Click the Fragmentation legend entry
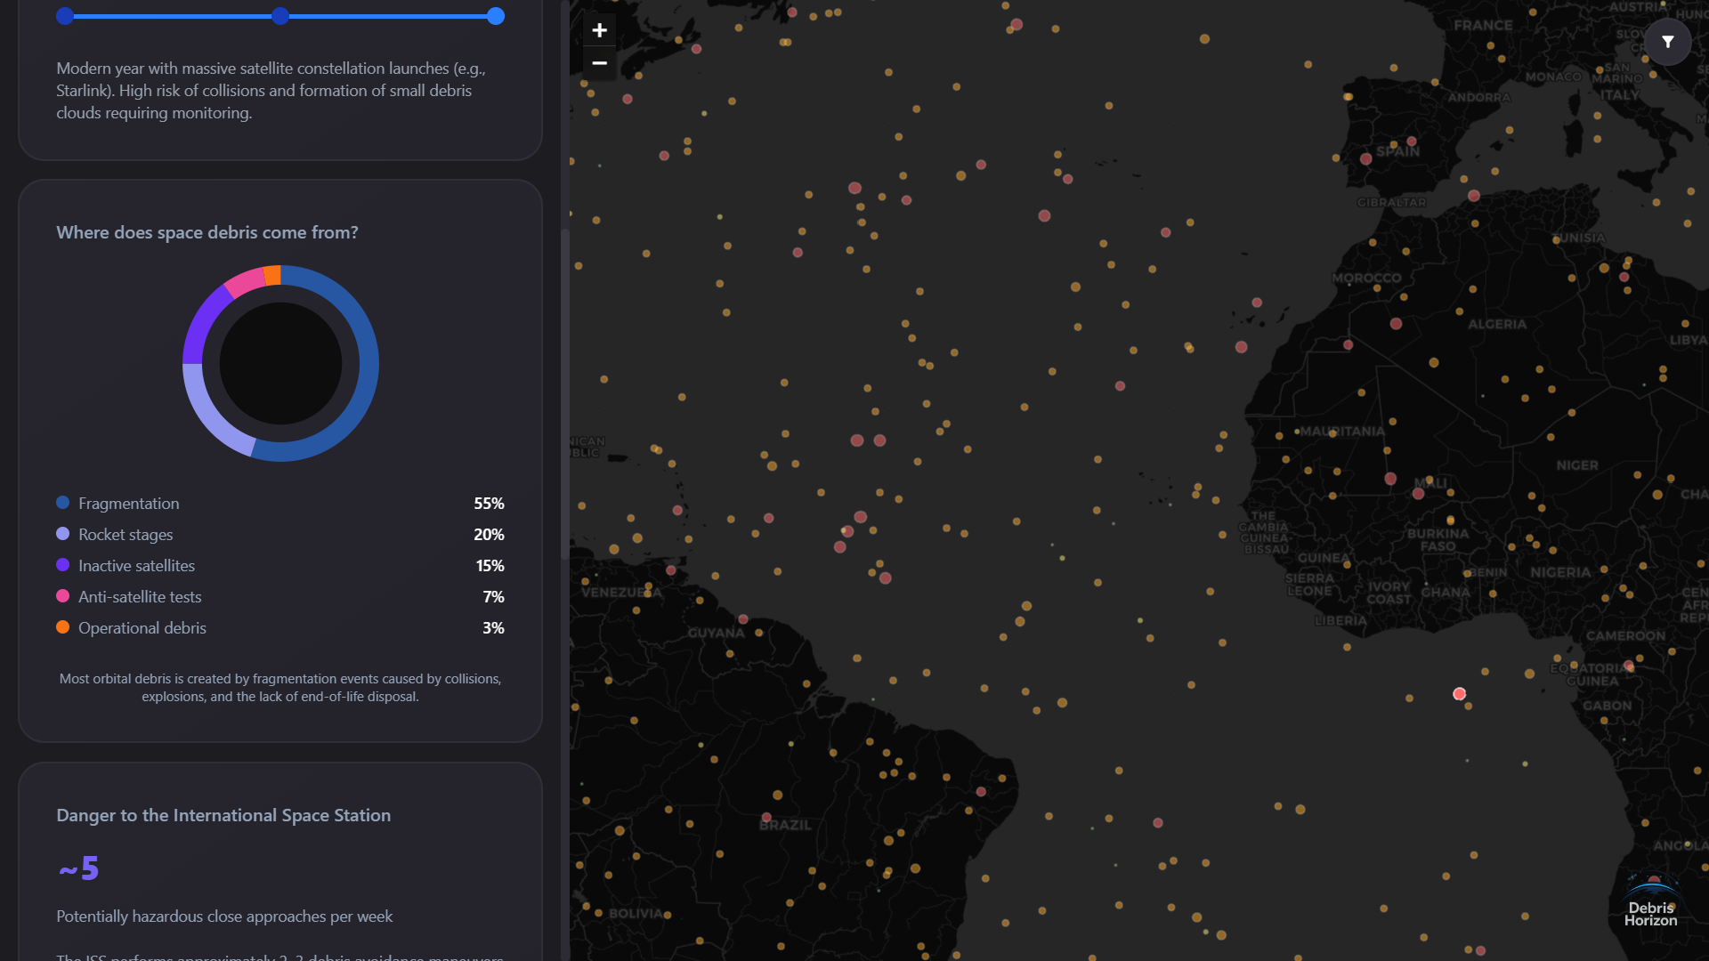1709x961 pixels. (x=128, y=504)
